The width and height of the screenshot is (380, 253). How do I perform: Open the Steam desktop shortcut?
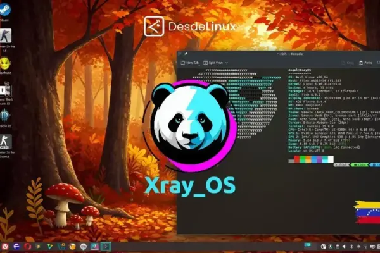point(4,9)
